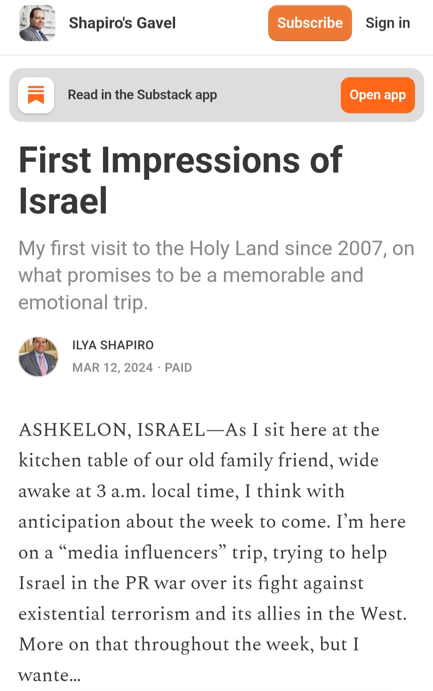Open the Sign in link
Screen dimensions: 433x691
pyautogui.click(x=388, y=23)
